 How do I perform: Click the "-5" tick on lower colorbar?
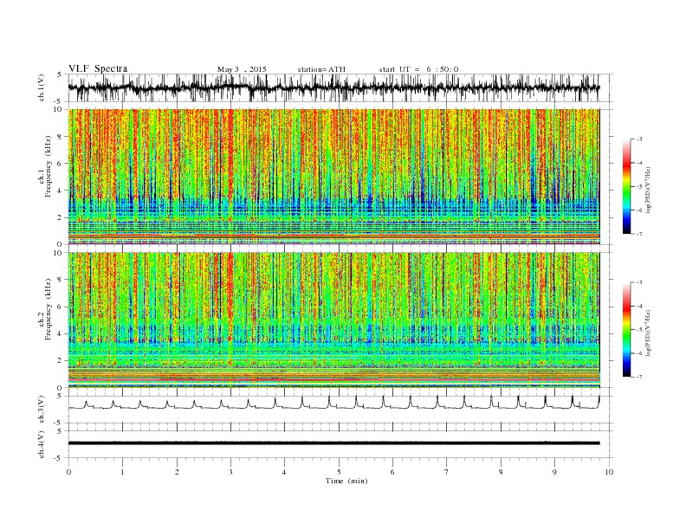[638, 329]
